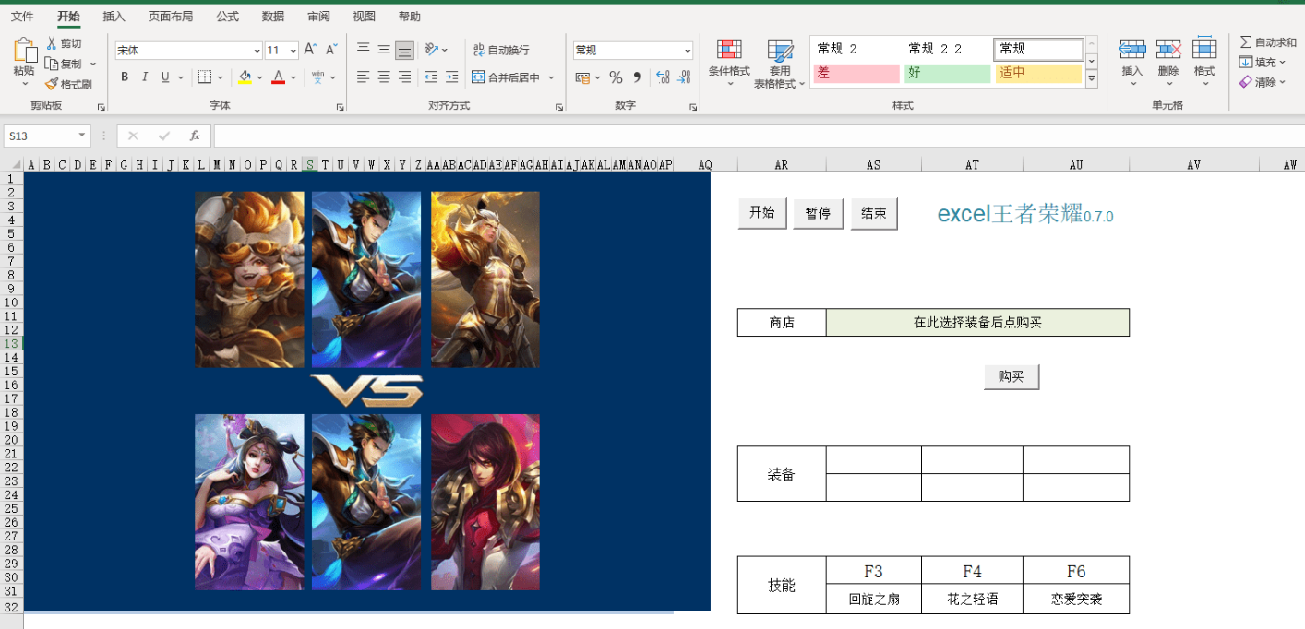Toggle italic formatting

pyautogui.click(x=145, y=77)
